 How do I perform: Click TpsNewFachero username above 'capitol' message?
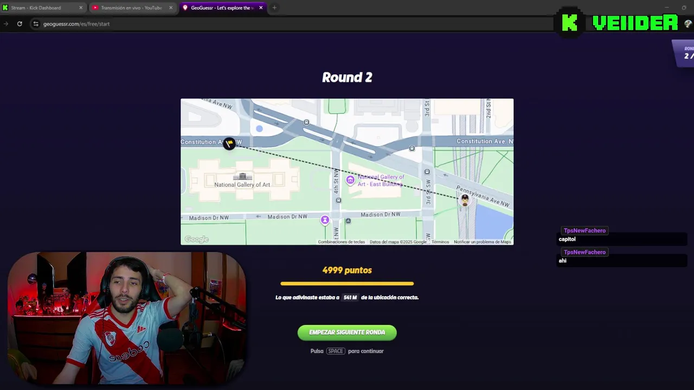click(584, 231)
